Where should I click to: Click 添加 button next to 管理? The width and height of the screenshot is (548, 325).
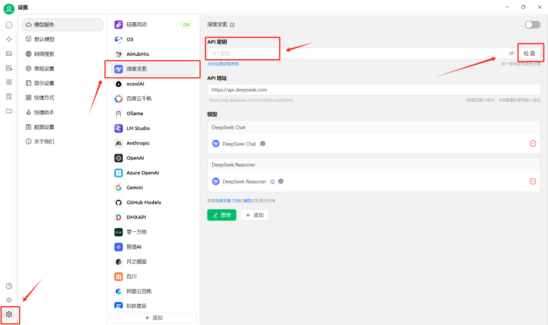[254, 215]
